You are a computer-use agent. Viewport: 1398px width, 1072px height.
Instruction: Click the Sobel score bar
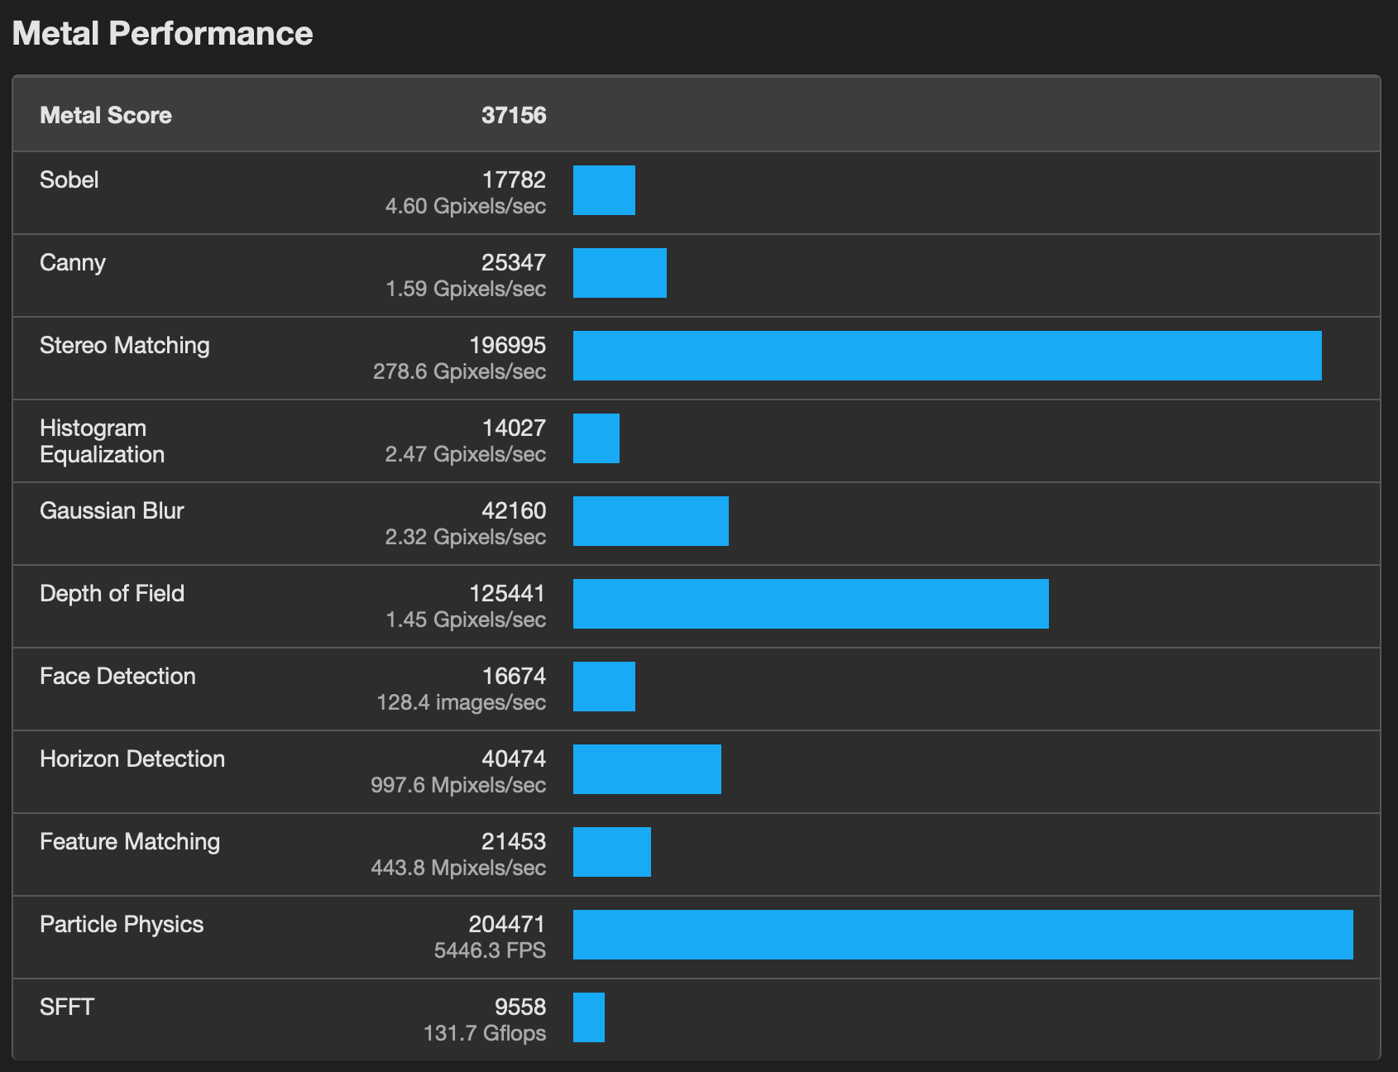[604, 190]
